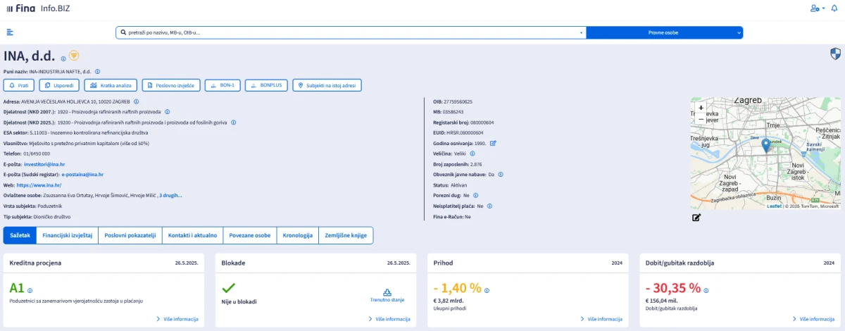Screen dimensions: 845x331
Task: Focus the company search field
Action: click(x=350, y=32)
